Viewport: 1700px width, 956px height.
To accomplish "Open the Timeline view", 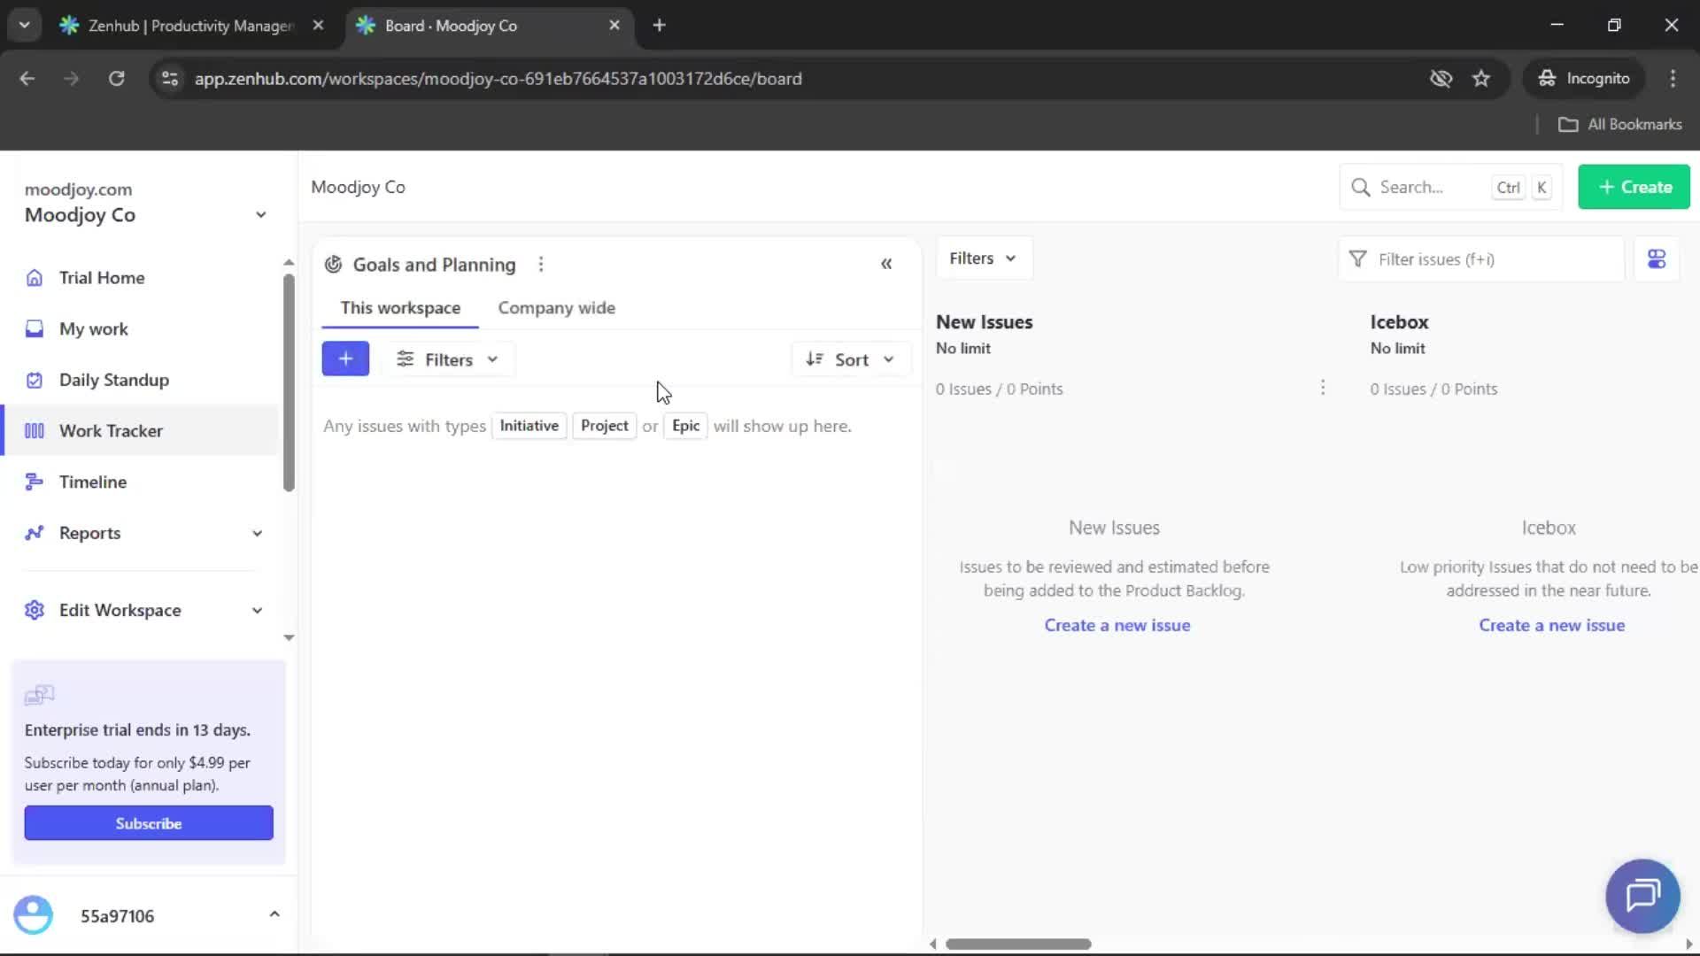I will [92, 482].
